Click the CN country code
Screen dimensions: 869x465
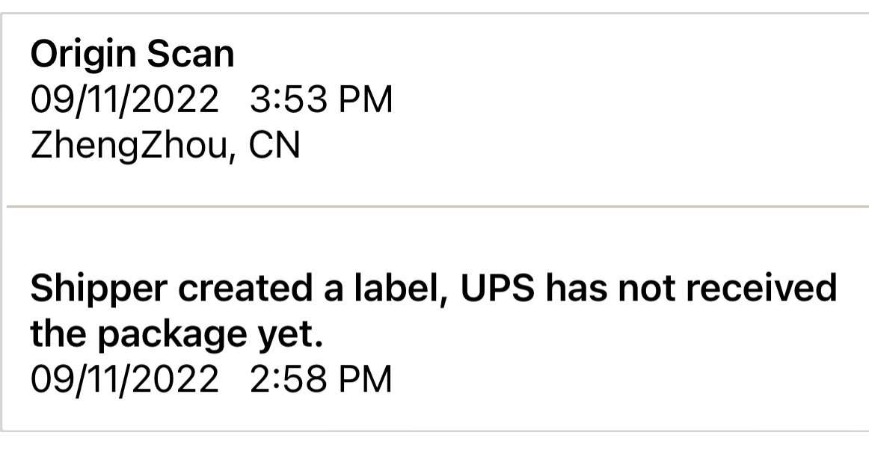(274, 145)
